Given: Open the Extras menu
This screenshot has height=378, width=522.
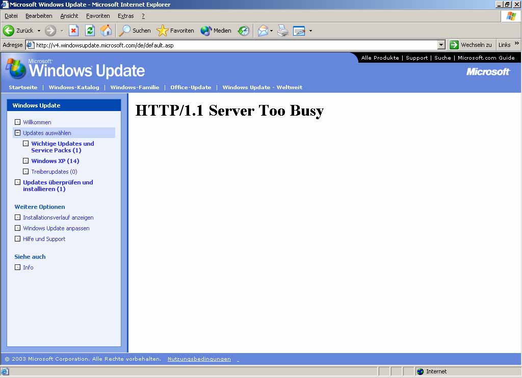Looking at the screenshot, I should tap(125, 16).
